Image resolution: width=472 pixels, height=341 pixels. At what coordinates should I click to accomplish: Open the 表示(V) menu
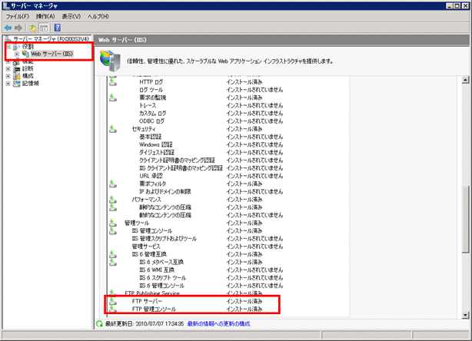(x=71, y=17)
